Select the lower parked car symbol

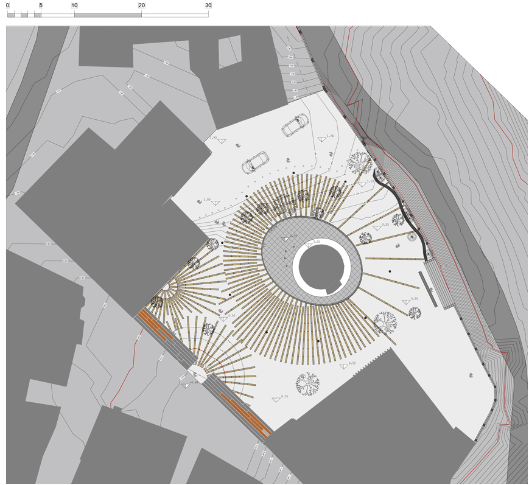pos(256,162)
